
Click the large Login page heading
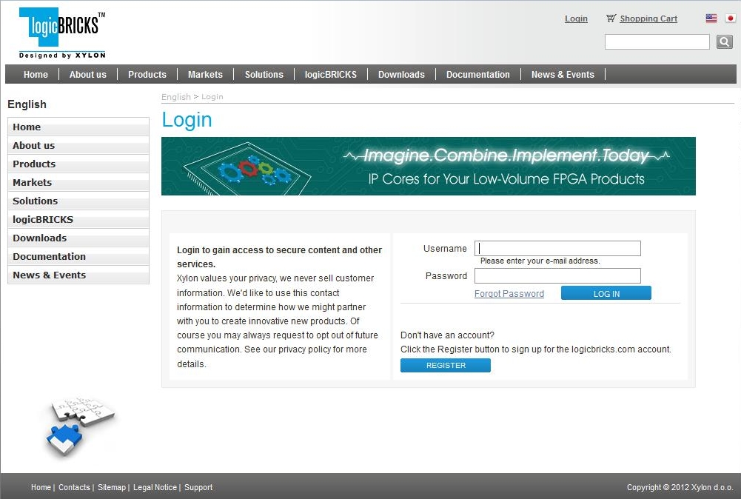click(x=187, y=120)
